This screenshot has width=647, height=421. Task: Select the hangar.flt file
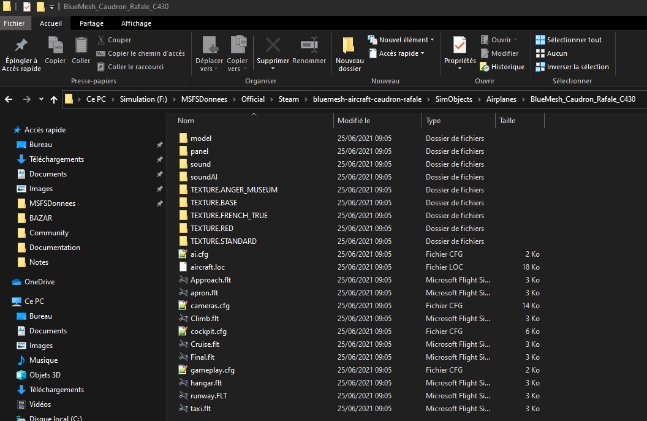(206, 383)
